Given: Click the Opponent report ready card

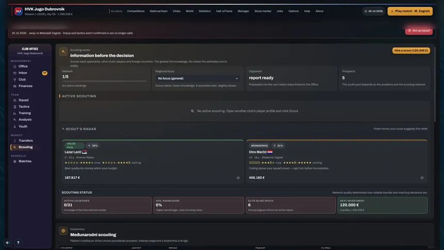Looking at the screenshot, I should point(291,78).
